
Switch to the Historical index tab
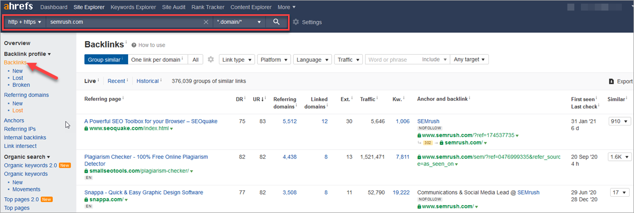coord(149,81)
